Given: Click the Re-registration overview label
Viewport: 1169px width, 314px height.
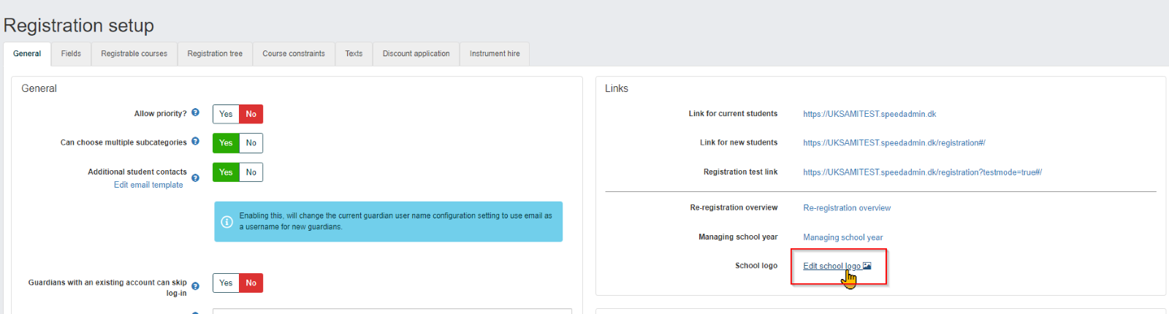Looking at the screenshot, I should pos(734,208).
